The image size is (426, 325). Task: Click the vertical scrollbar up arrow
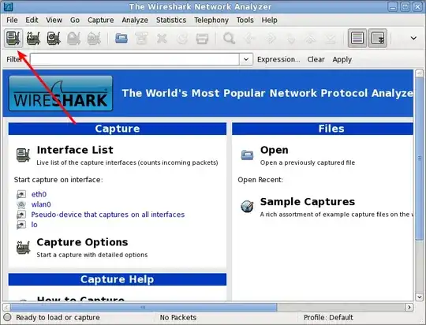pos(419,73)
